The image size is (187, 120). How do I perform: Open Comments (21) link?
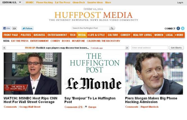[74, 107]
